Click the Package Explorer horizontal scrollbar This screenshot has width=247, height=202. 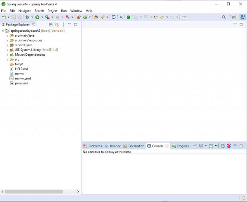point(34,191)
